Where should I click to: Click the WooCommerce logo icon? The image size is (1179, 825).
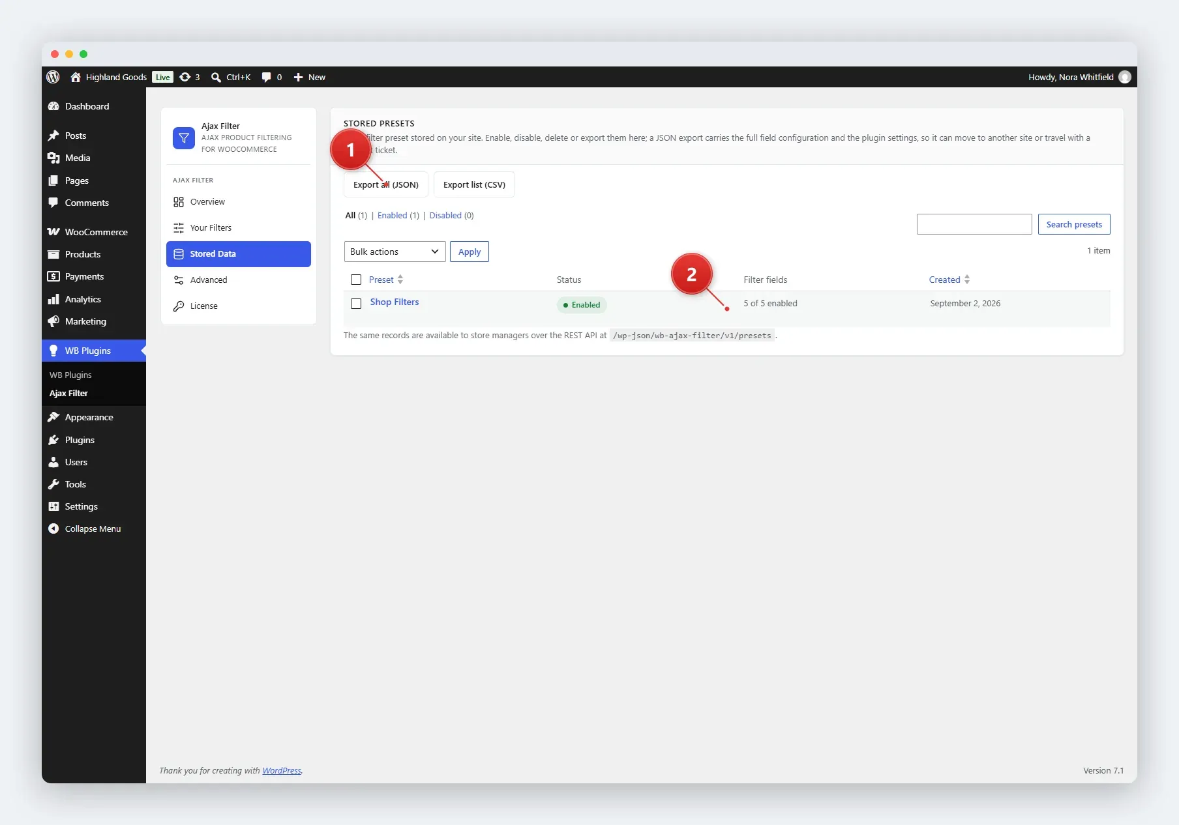coord(53,232)
